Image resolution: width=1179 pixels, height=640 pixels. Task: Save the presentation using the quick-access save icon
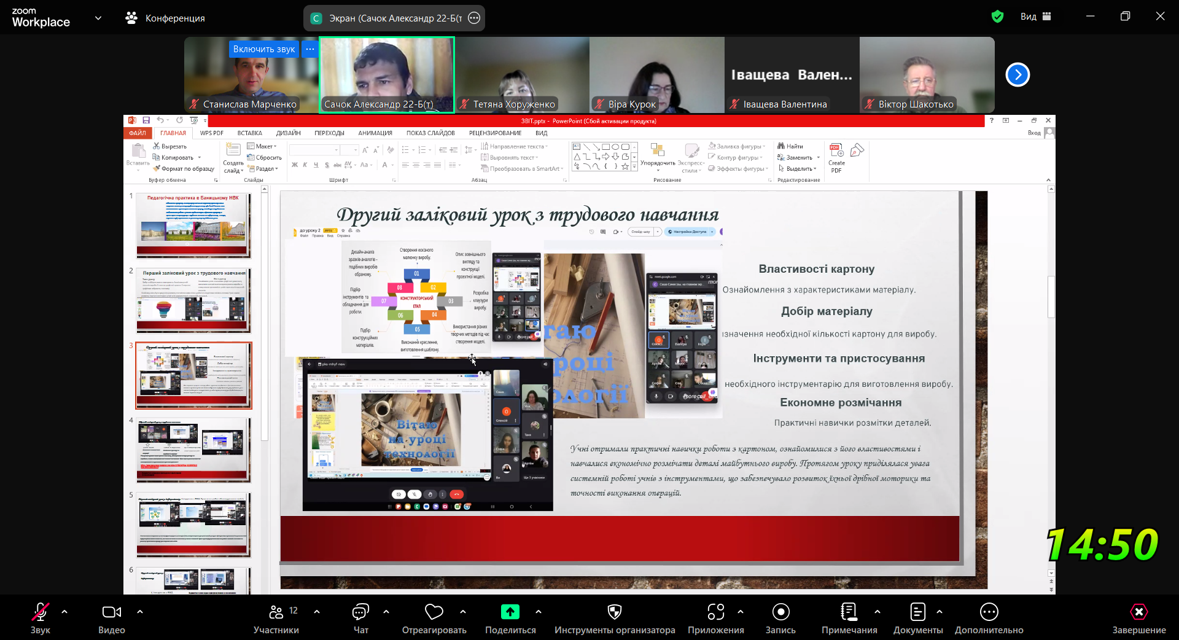click(x=146, y=120)
